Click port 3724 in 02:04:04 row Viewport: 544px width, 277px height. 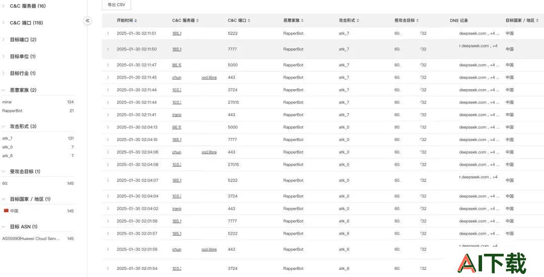tap(232, 196)
